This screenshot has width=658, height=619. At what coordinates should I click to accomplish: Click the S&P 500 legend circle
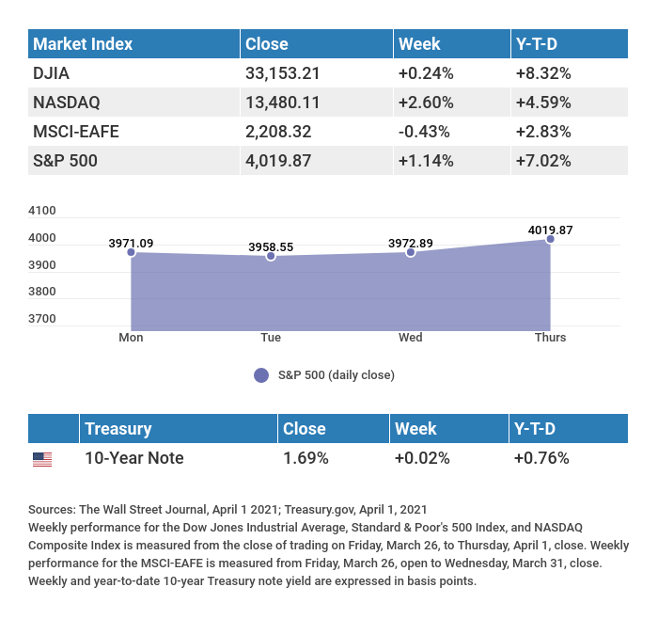point(261,375)
